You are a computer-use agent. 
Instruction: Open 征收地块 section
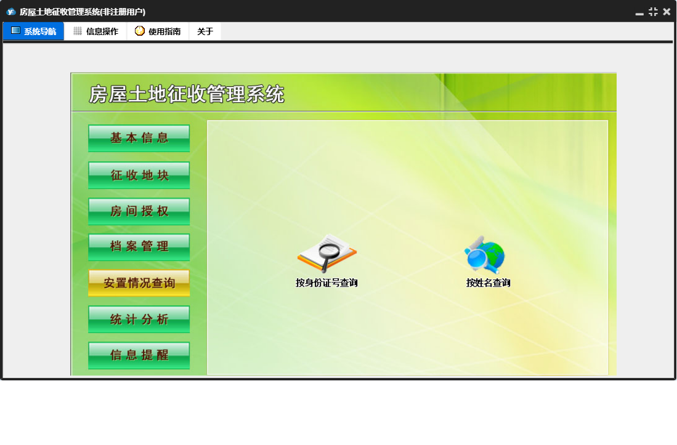pos(139,175)
